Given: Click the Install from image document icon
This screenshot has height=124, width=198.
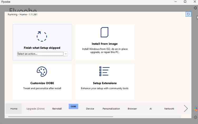Looking at the screenshot, I should click(x=104, y=32).
